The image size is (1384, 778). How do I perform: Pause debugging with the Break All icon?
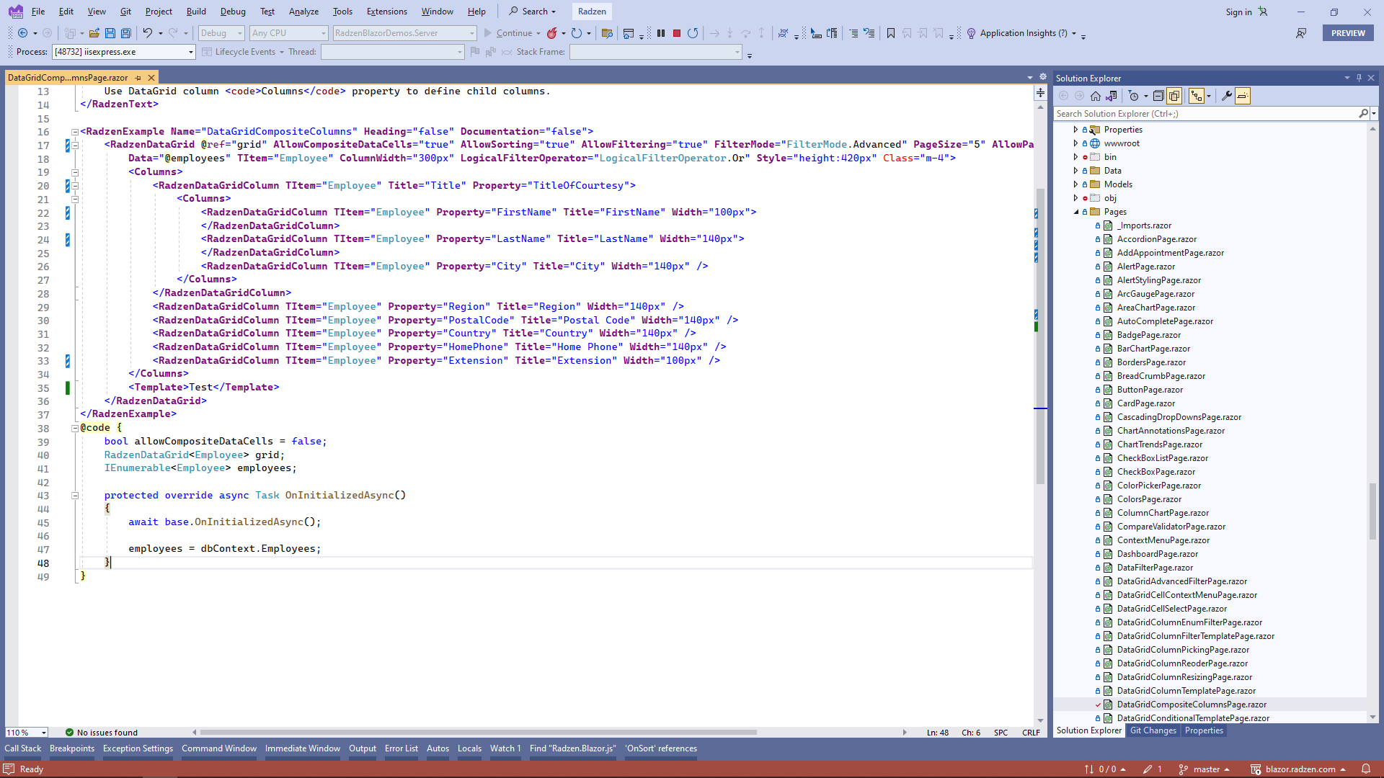tap(661, 33)
